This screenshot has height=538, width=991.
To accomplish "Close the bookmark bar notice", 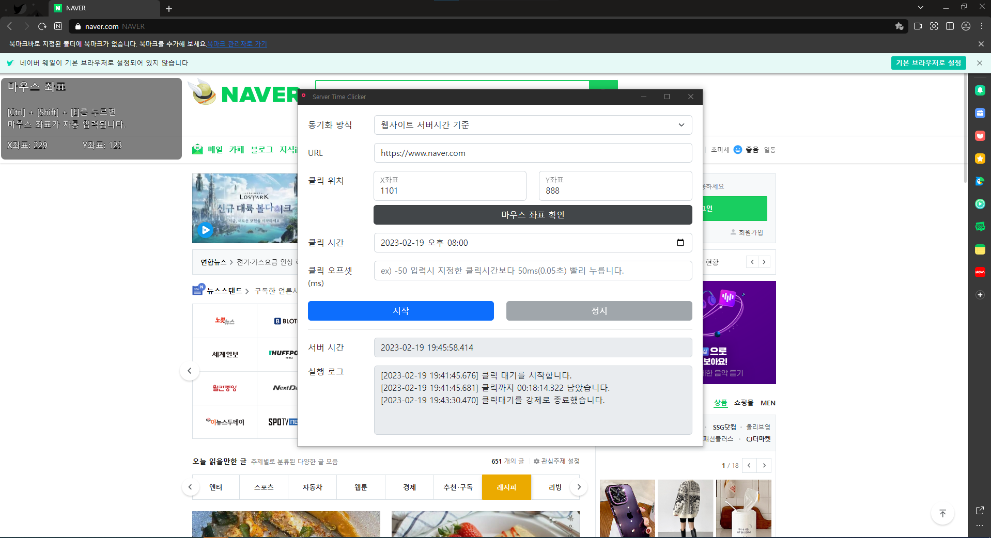I will tap(981, 44).
